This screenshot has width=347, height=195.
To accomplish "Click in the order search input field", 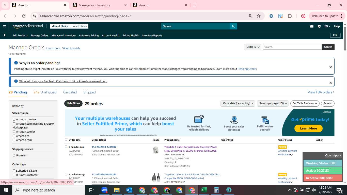I will click(x=292, y=47).
